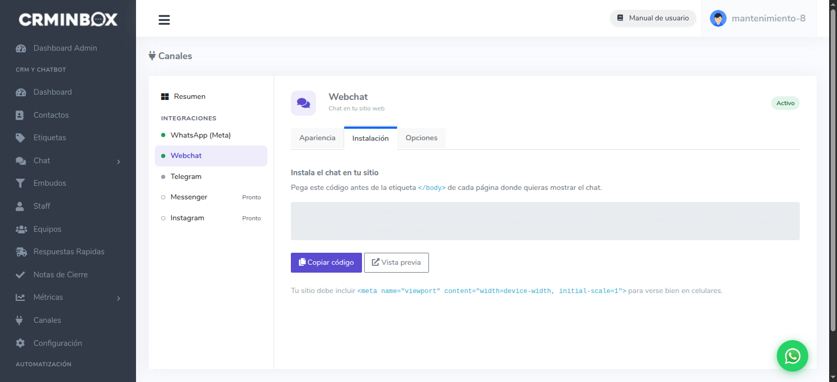This screenshot has height=382, width=837.
Task: Click the Configuración gear icon
Action: (20, 343)
